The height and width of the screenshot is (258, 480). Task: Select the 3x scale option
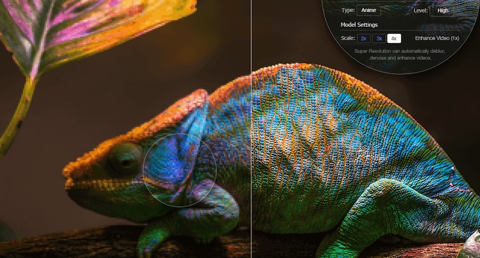(379, 38)
